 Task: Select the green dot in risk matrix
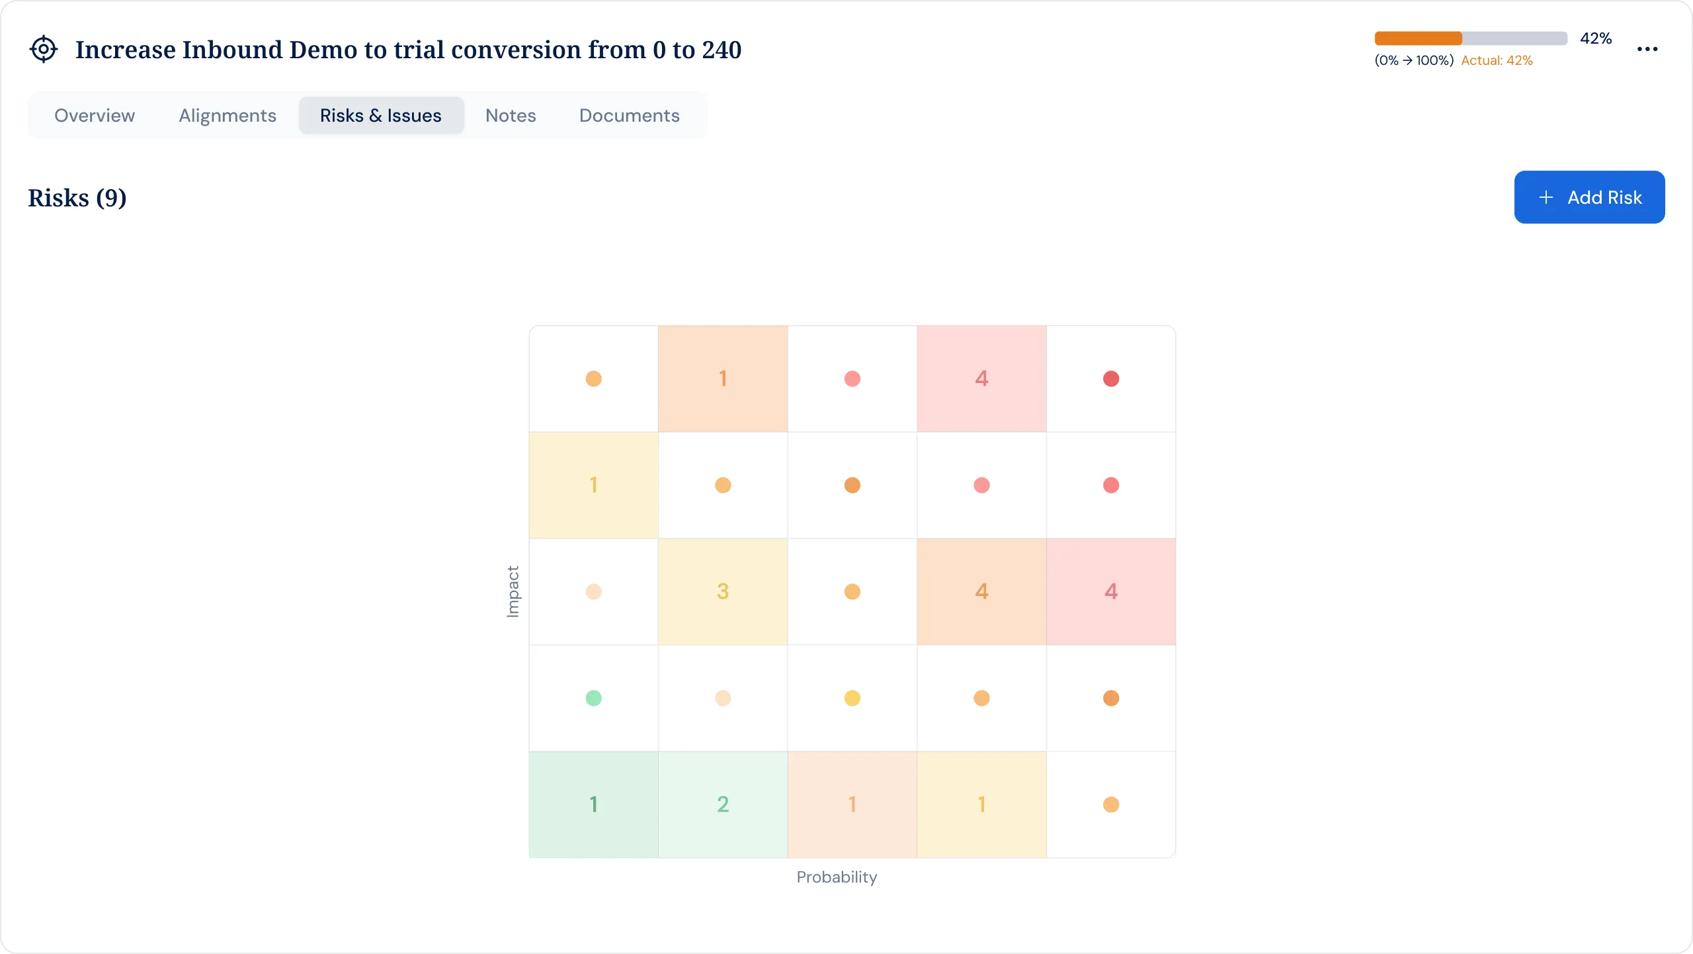point(593,698)
